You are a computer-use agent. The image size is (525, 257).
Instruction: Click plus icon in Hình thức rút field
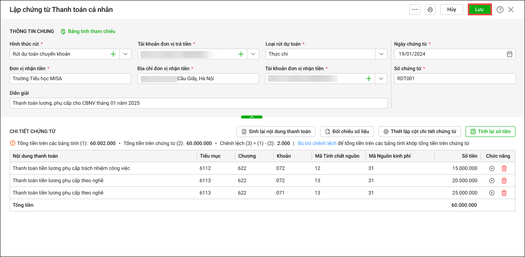[x=113, y=54]
